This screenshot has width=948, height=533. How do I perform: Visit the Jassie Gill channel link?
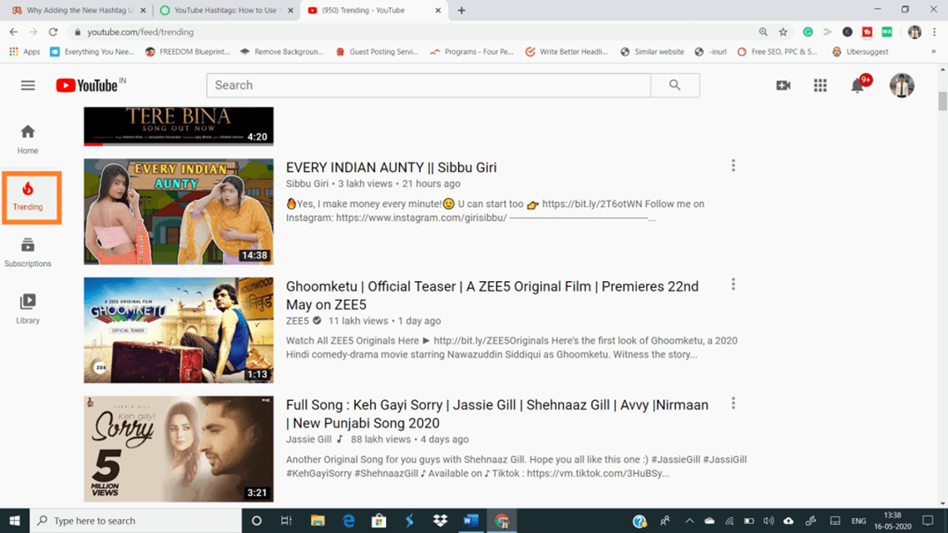(x=309, y=439)
